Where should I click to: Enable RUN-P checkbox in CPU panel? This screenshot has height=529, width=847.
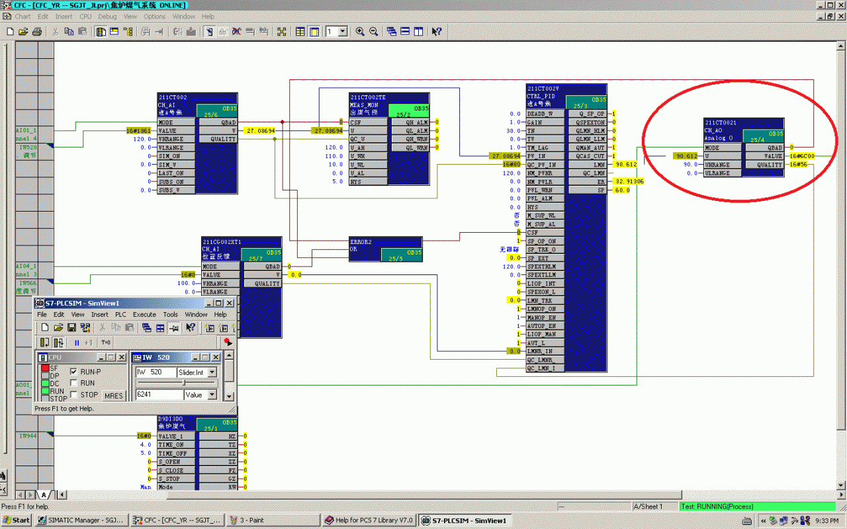(73, 372)
